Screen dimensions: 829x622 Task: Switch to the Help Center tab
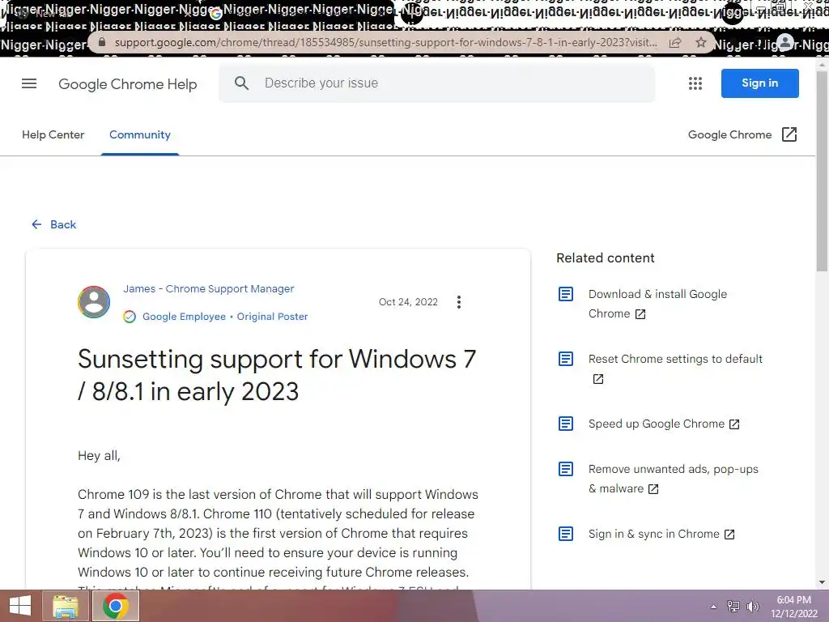tap(53, 135)
